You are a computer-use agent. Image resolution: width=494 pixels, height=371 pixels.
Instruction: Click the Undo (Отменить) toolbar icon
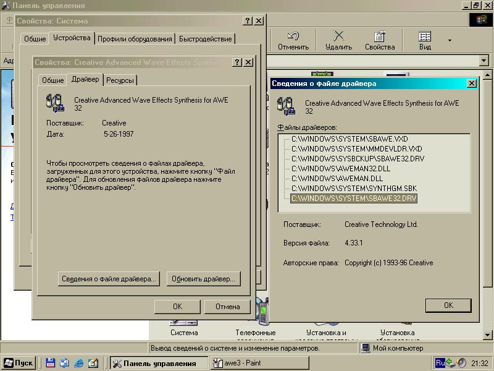tap(293, 40)
